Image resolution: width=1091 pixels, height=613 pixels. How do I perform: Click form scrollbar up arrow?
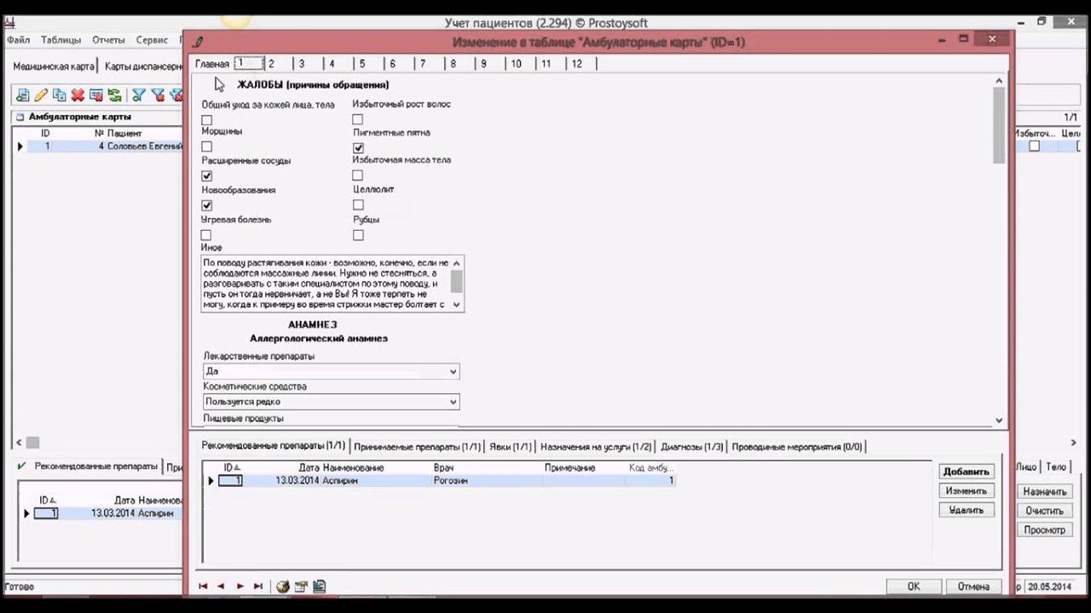click(999, 82)
